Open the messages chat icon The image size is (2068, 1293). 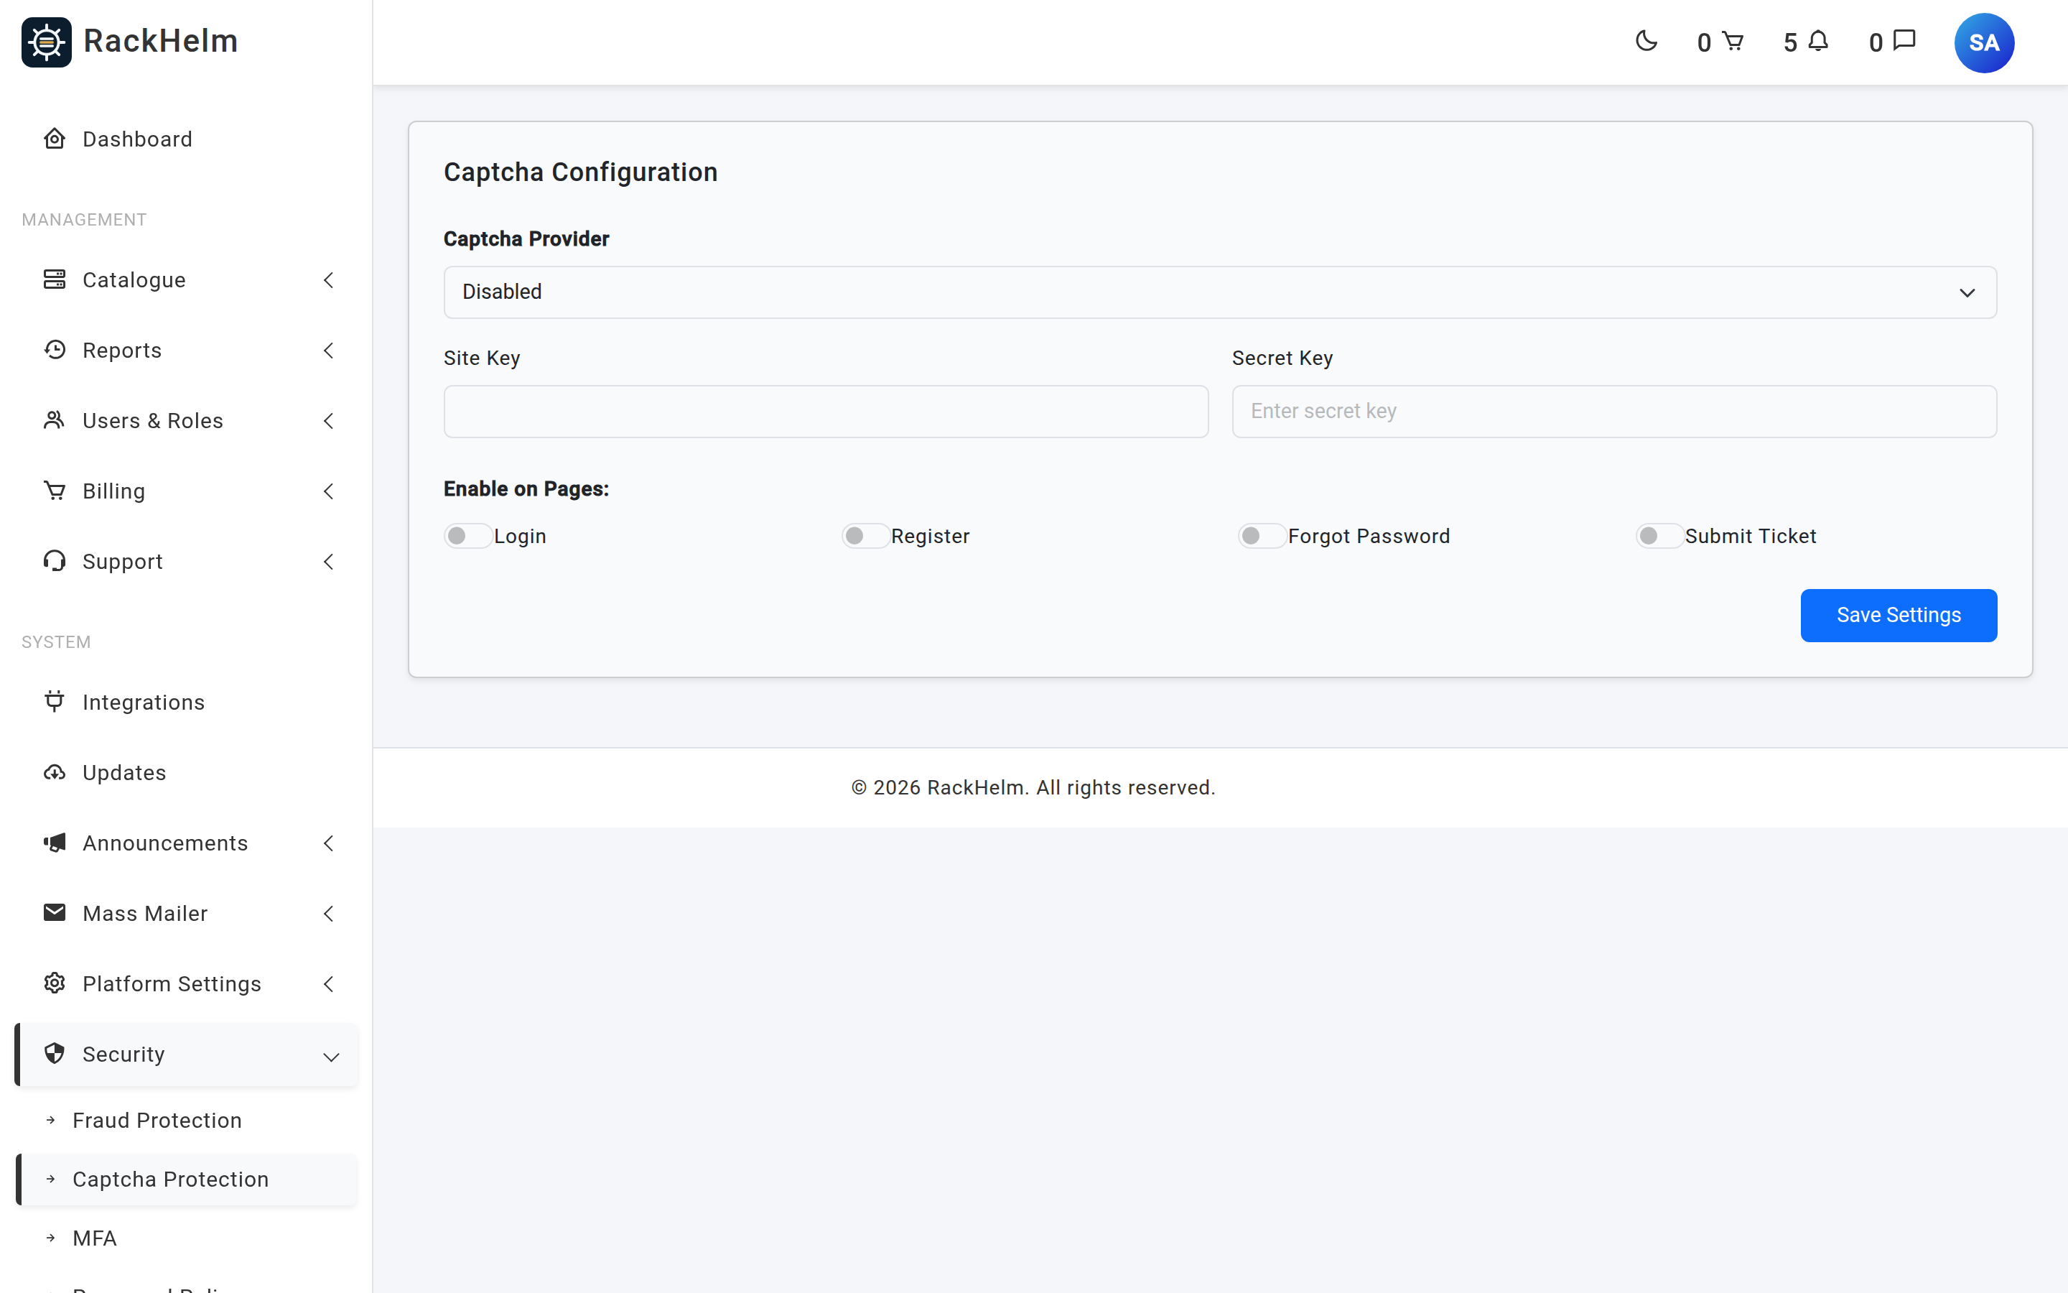tap(1905, 41)
